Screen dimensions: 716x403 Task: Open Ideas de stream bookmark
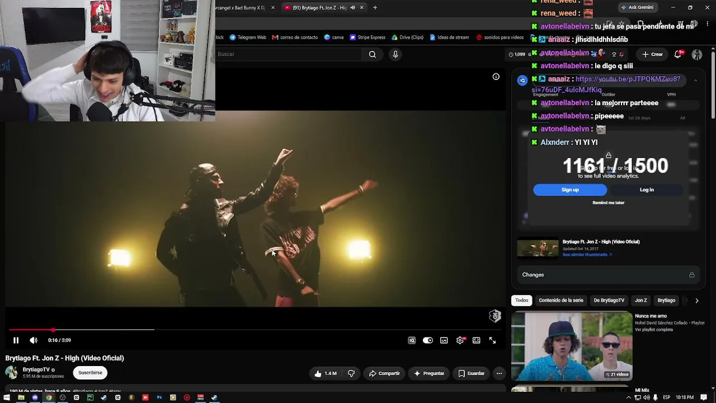point(449,38)
